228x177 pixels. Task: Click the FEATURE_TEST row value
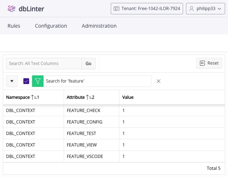(x=123, y=134)
